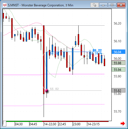Click the small white box at bottom-left corner
Screen dimensions: 128x129
[4, 124]
